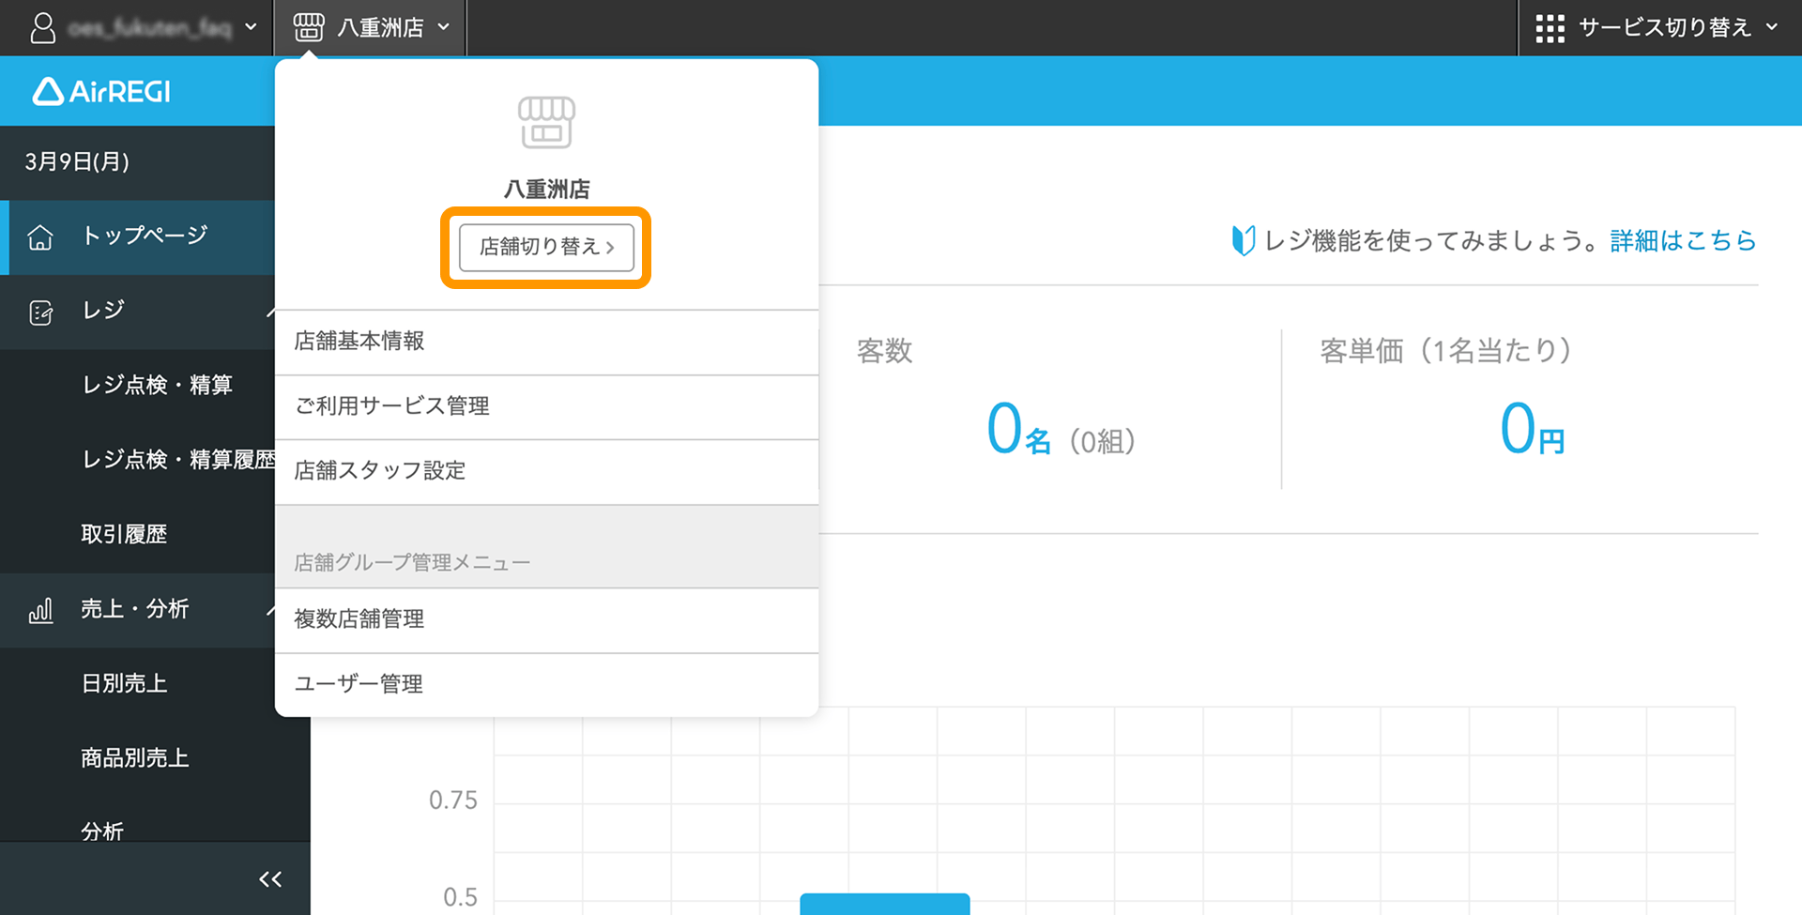The height and width of the screenshot is (915, 1802).
Task: Open 取引履歴 in sidebar
Action: coord(124,534)
